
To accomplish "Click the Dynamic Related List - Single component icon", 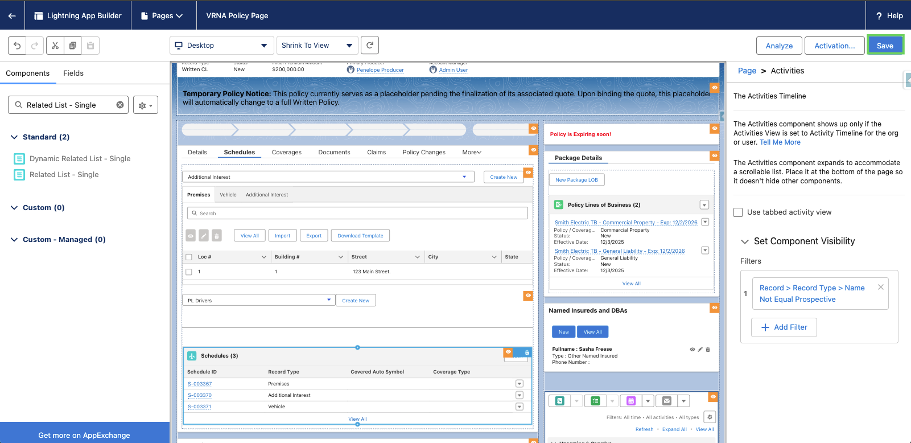I will click(19, 159).
